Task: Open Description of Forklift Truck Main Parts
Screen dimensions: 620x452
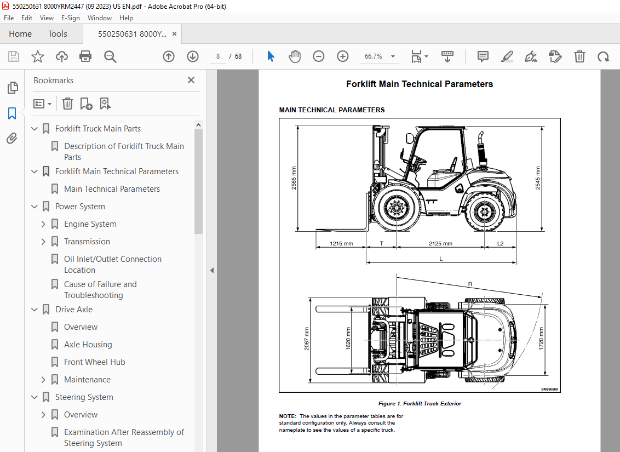Action: coord(124,151)
